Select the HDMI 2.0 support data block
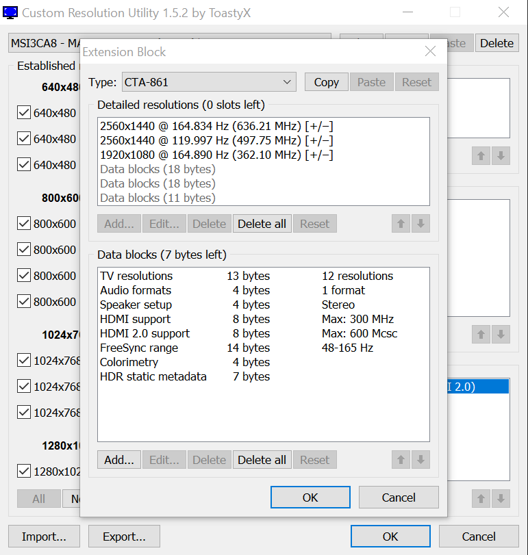528x555 pixels. (x=144, y=333)
